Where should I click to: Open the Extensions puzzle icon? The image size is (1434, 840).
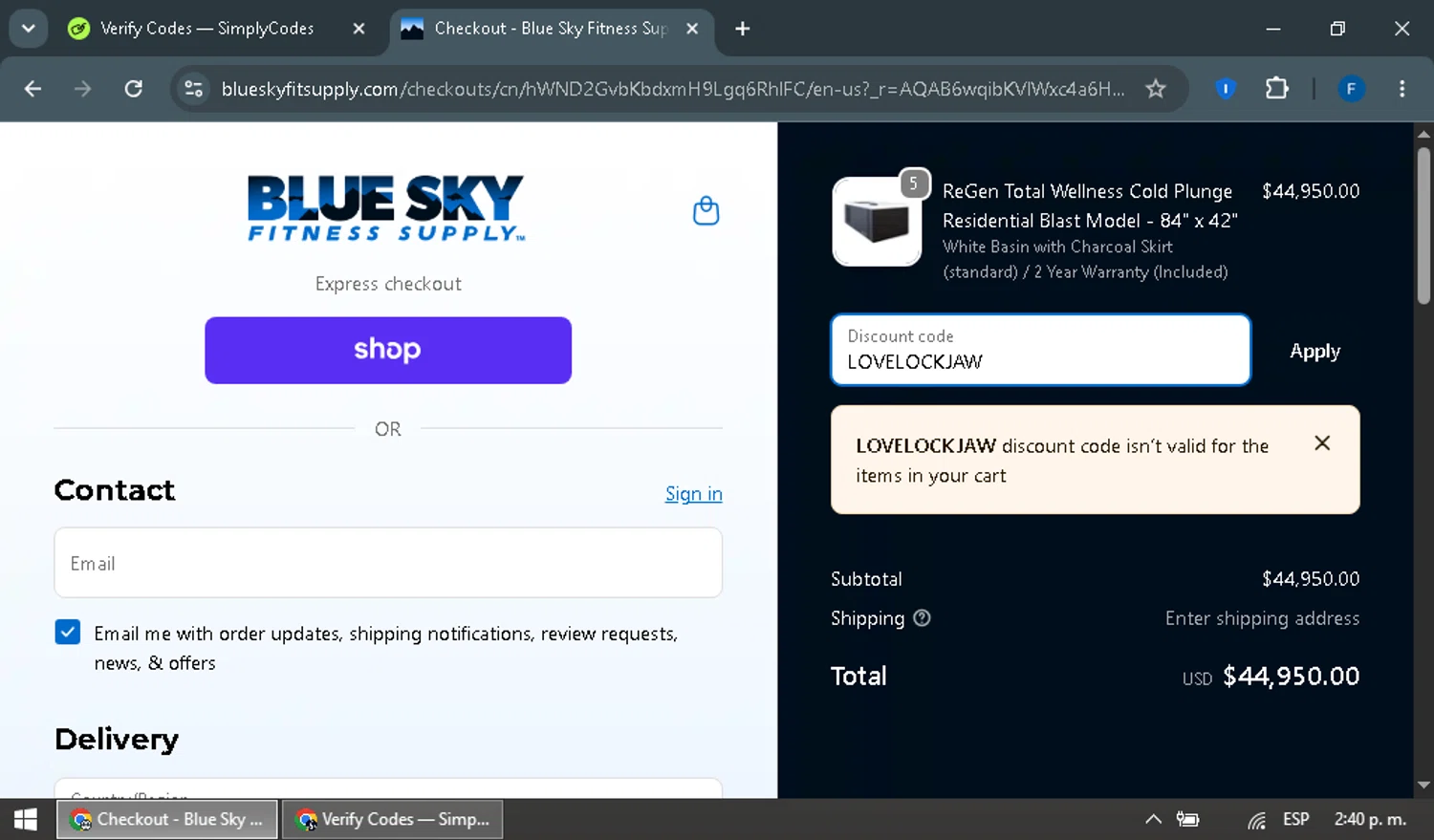pyautogui.click(x=1276, y=89)
